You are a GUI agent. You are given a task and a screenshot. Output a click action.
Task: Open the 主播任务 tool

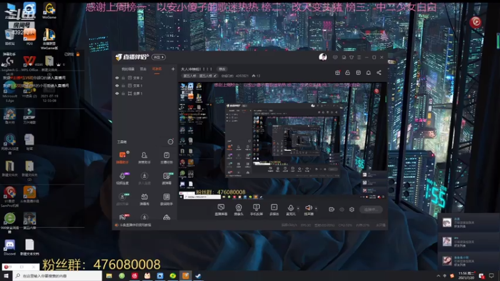click(166, 157)
